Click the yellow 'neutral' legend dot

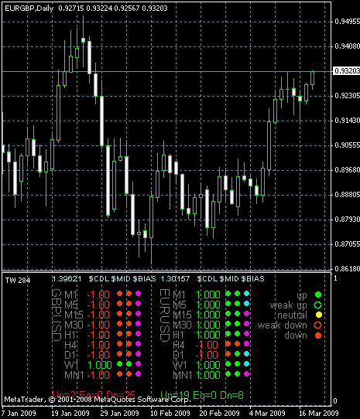(x=318, y=315)
